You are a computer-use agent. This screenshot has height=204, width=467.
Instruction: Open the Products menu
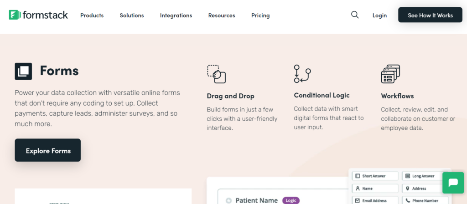tap(92, 15)
